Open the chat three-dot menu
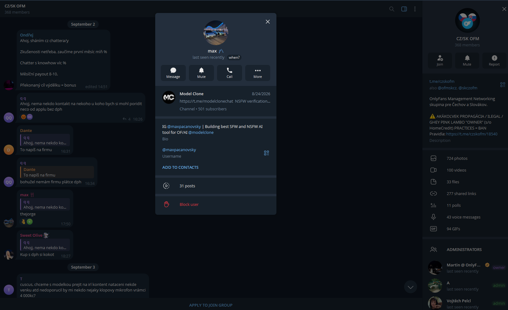The image size is (508, 310). point(415,9)
